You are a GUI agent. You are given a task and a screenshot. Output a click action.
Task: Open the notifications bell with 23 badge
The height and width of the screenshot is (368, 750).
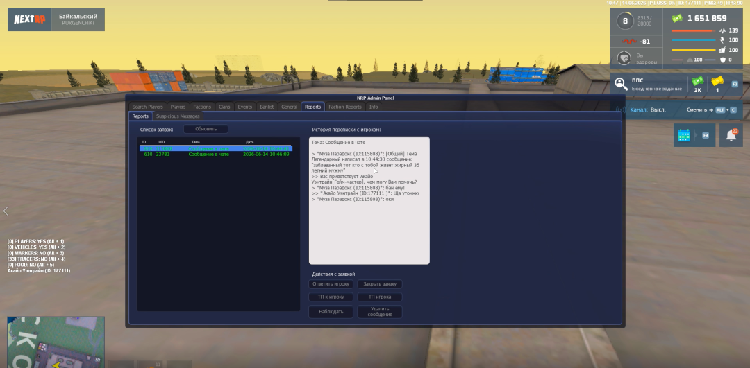coord(731,135)
